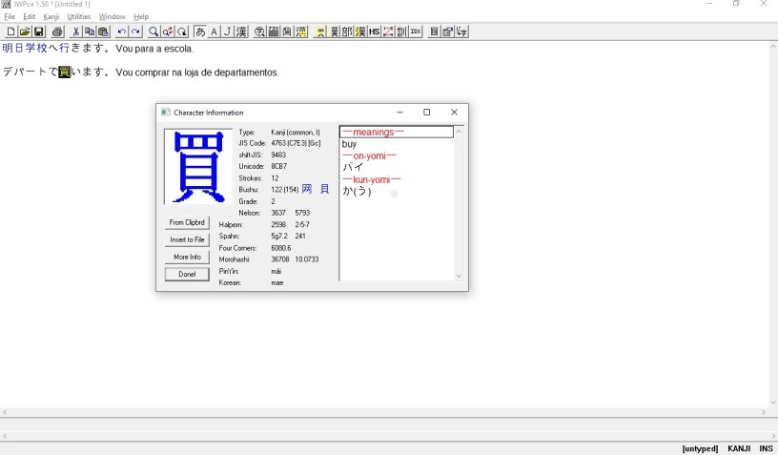The width and height of the screenshot is (778, 455).
Task: Click the Cut scissors icon
Action: click(76, 31)
